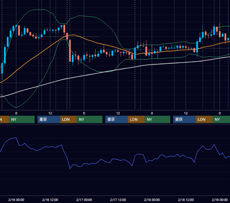Click hour label 12 above 2/17 12:00

[x=118, y=113]
